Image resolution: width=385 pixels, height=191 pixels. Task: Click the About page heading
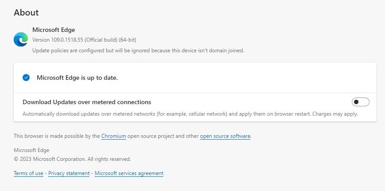coord(26,12)
